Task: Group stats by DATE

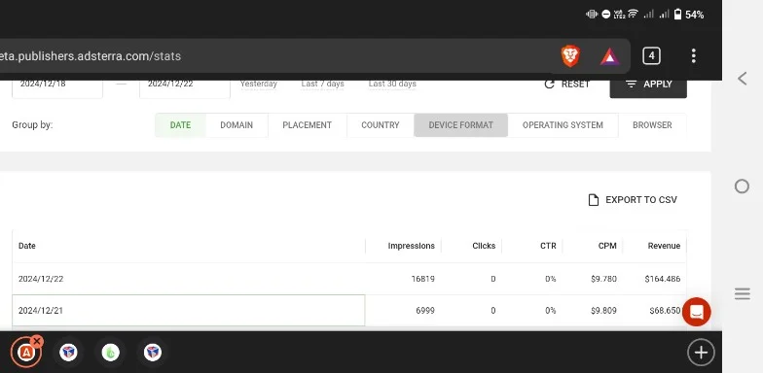Action: pos(180,124)
